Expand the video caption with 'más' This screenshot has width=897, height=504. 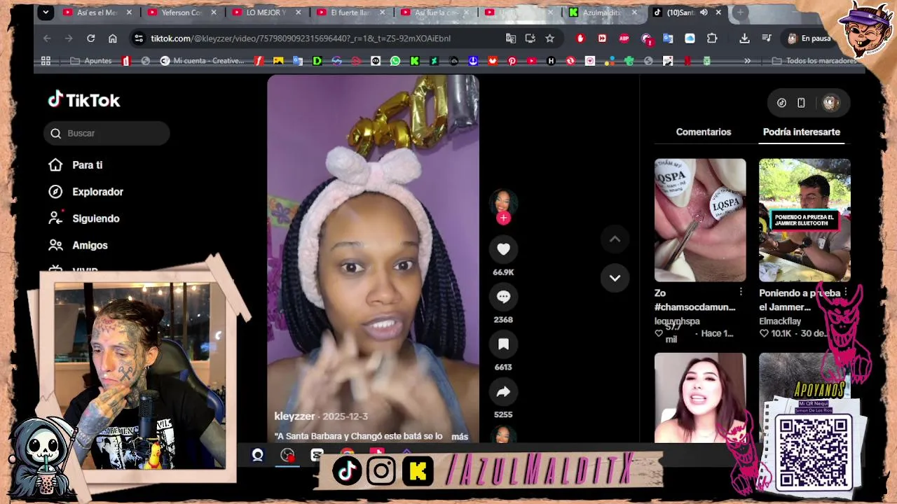(x=460, y=436)
